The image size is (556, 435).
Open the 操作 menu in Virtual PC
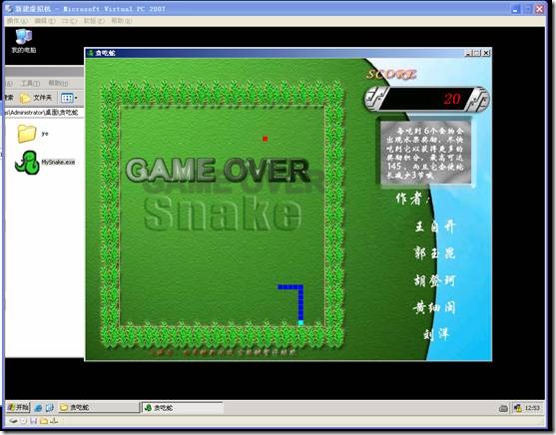(x=17, y=21)
